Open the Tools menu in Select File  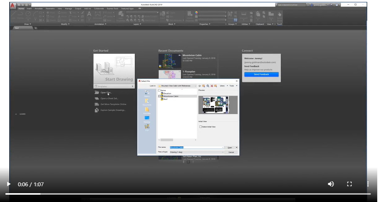(x=233, y=86)
